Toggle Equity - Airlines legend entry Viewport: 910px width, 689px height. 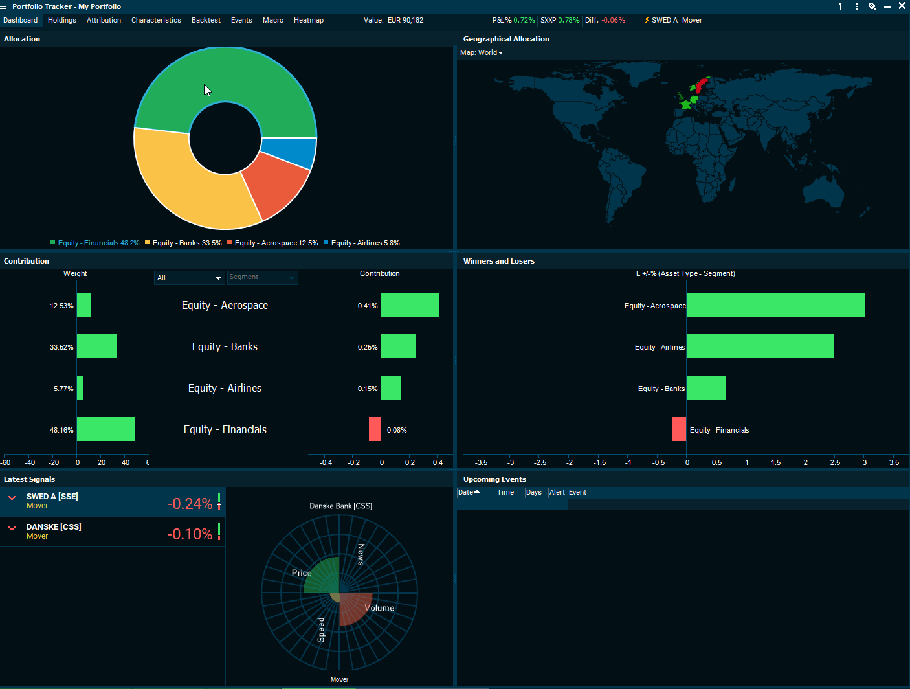point(361,243)
